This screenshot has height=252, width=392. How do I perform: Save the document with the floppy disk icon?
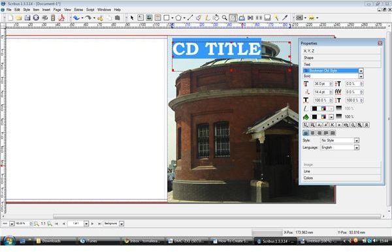(x=27, y=18)
